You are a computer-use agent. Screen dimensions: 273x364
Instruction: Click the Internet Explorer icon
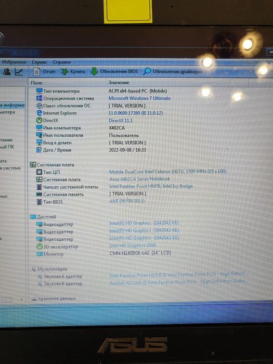tap(39, 113)
